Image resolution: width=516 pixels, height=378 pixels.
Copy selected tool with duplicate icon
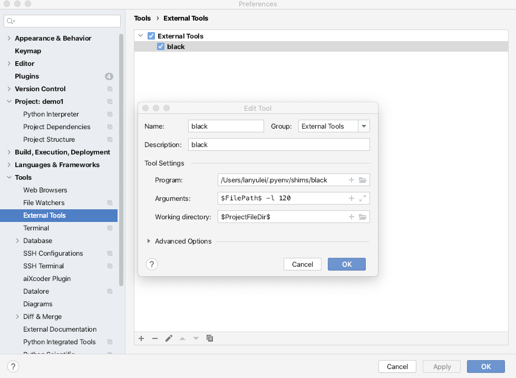tap(210, 338)
